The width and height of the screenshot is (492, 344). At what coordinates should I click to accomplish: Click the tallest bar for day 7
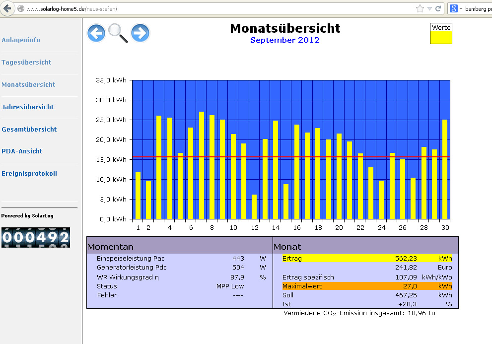[x=202, y=165]
